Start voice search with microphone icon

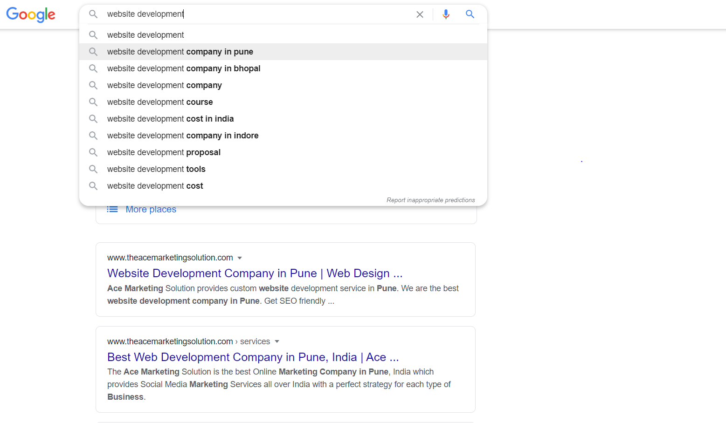[x=446, y=14]
